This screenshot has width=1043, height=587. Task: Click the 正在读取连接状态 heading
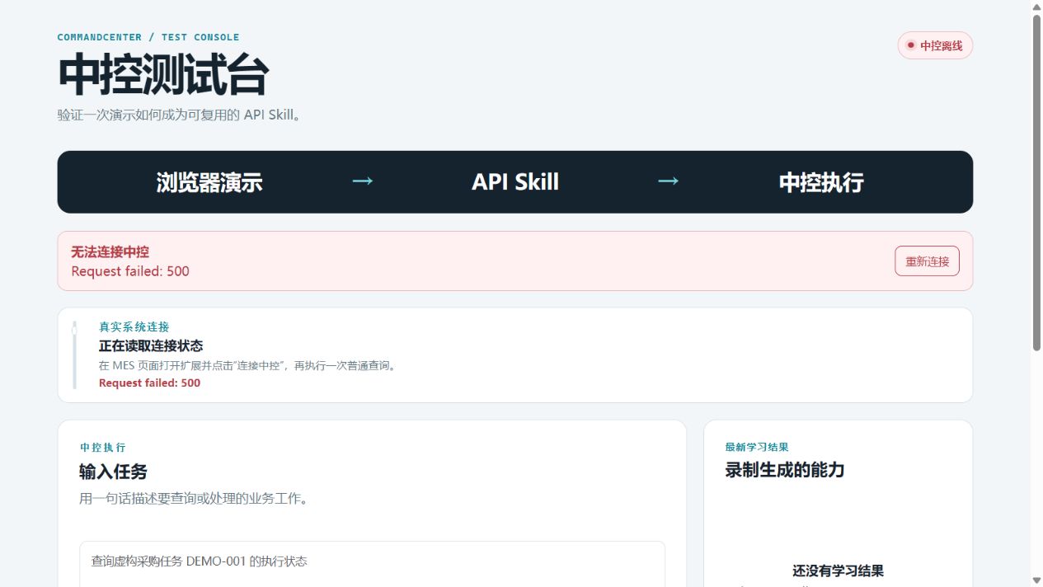click(151, 345)
